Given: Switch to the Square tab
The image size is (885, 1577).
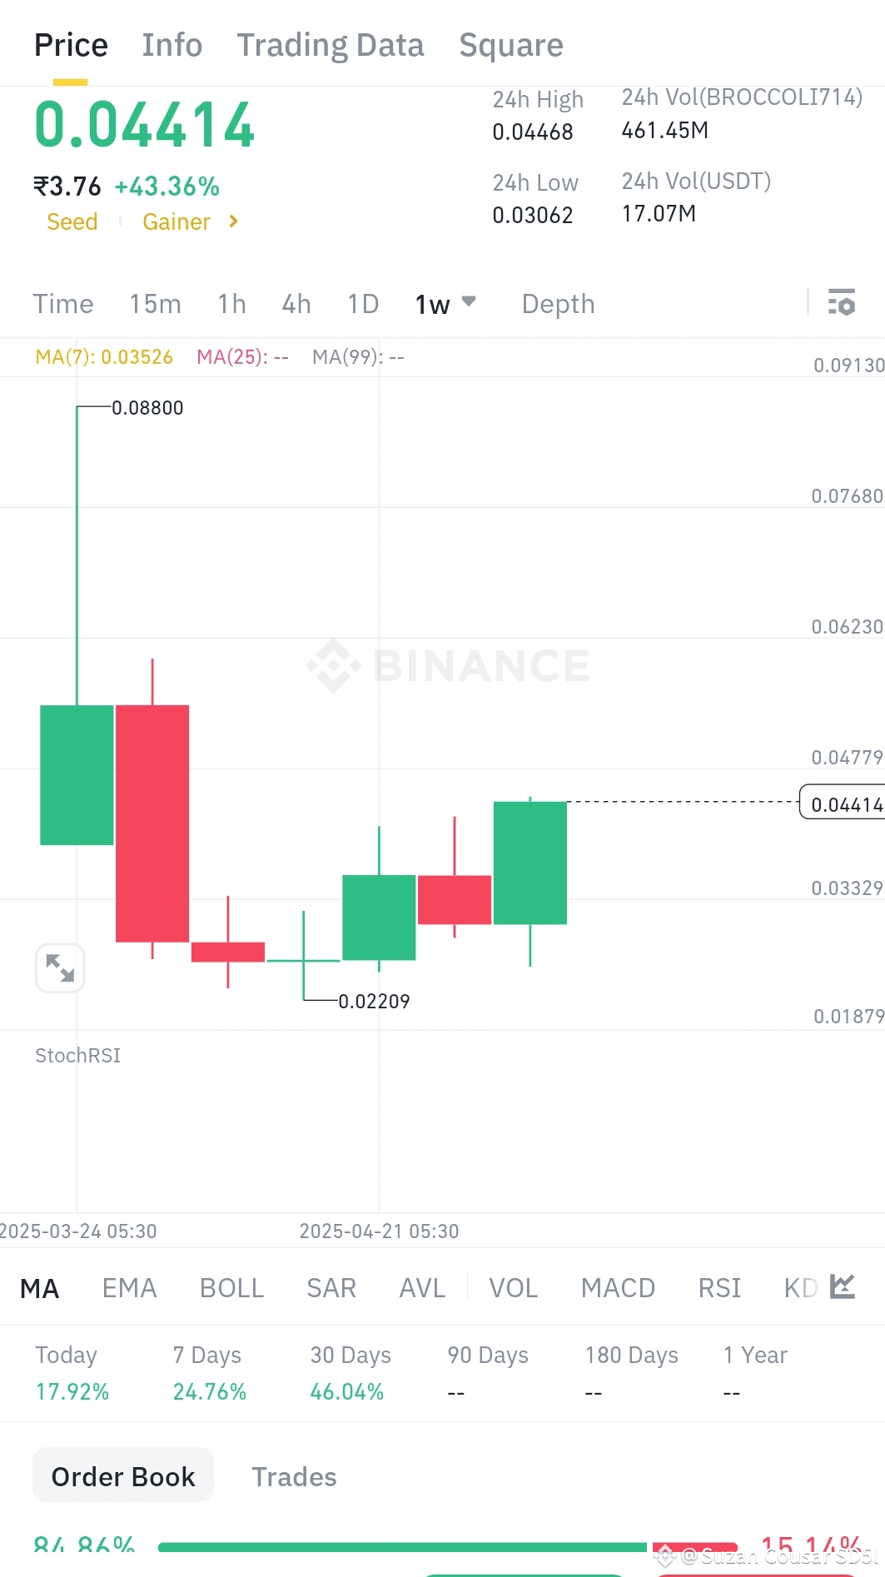Looking at the screenshot, I should pyautogui.click(x=510, y=45).
